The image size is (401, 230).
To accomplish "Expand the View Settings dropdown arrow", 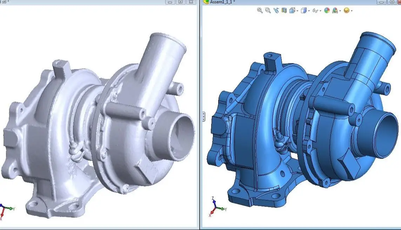I will (x=352, y=11).
